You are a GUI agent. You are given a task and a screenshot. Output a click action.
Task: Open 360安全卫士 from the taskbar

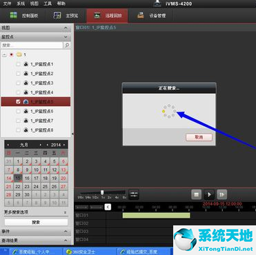coord(90,252)
